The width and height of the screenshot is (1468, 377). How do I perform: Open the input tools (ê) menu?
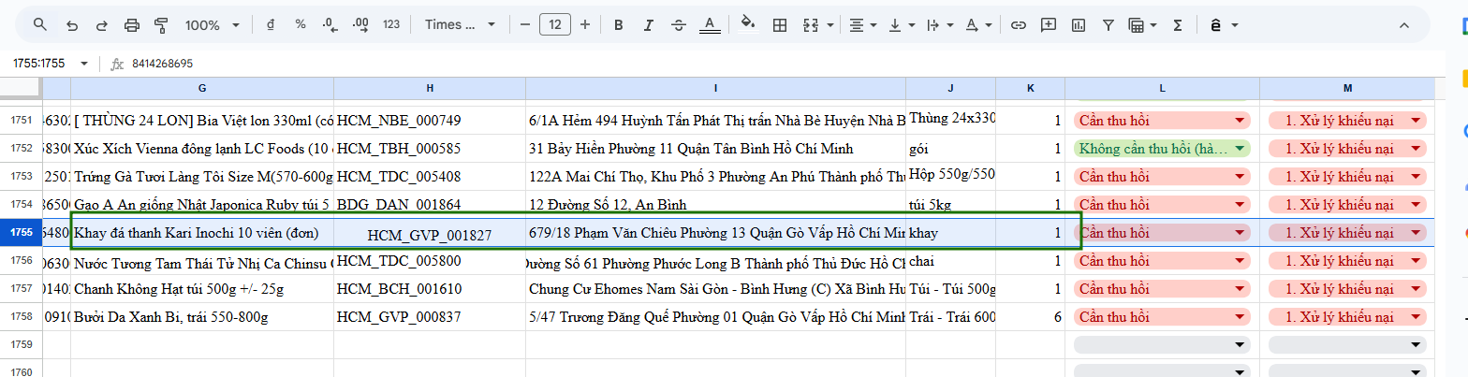tap(1216, 24)
